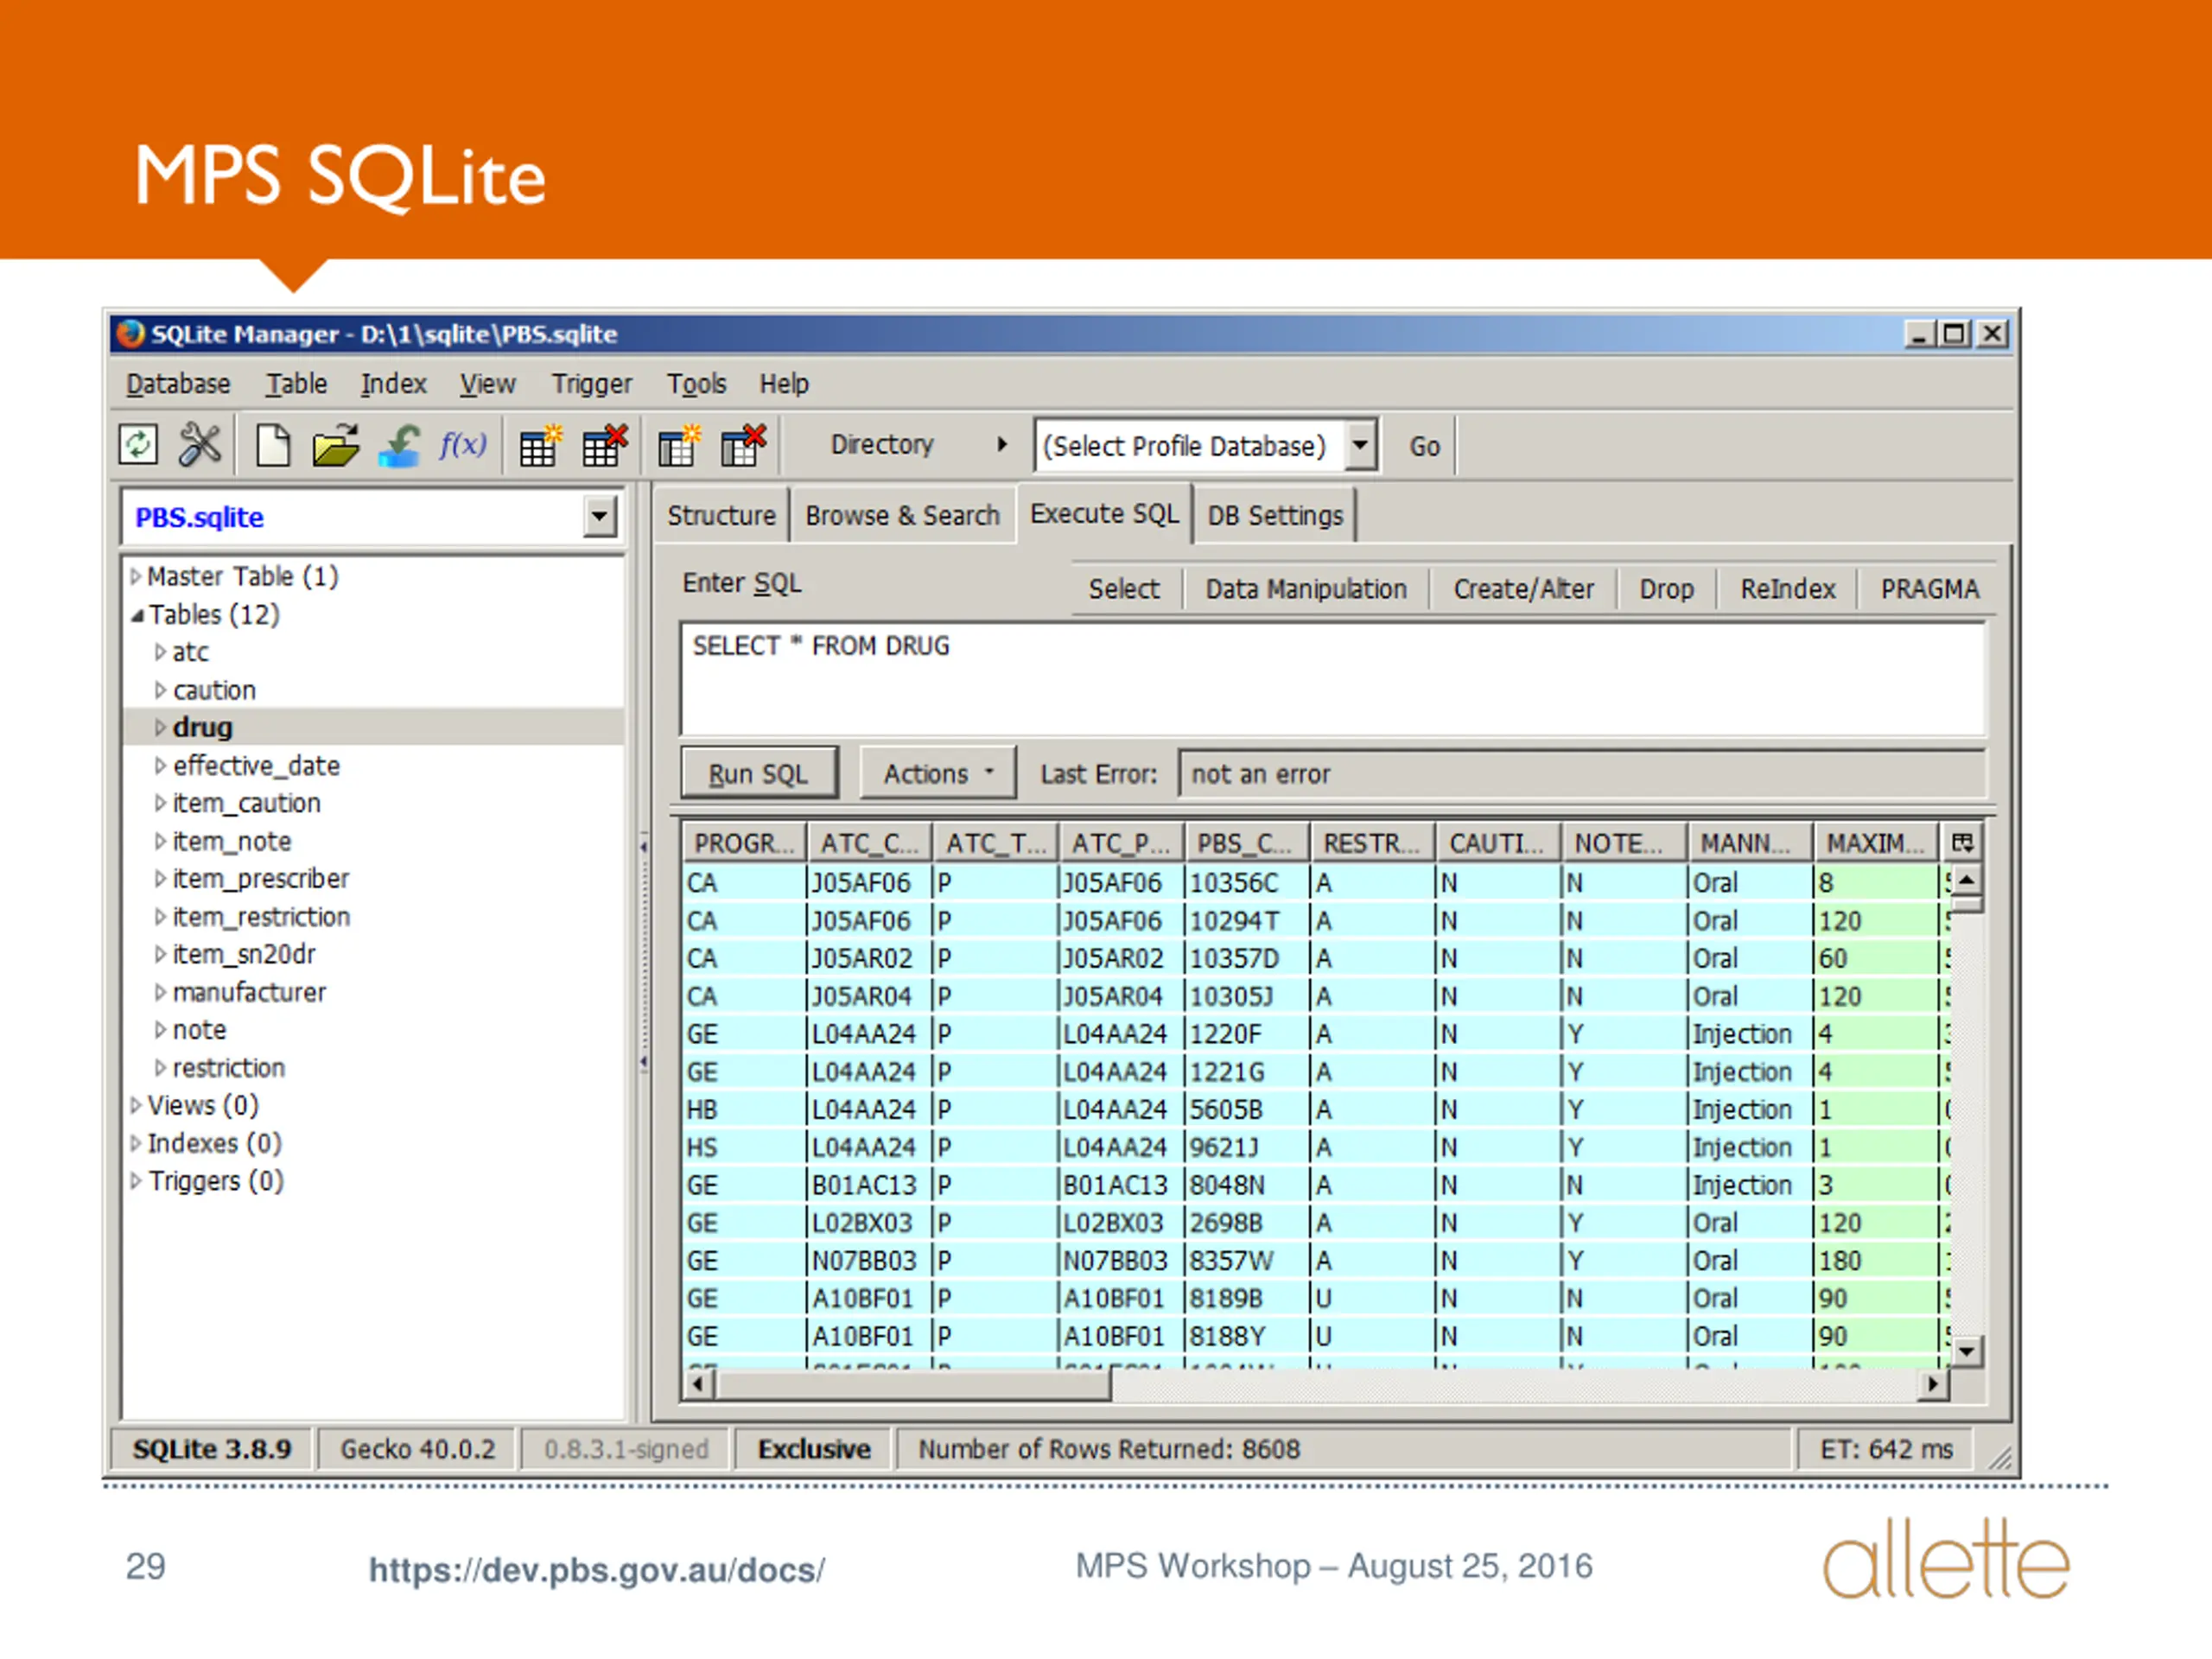This screenshot has width=2212, height=1659.
Task: Switch to the Structure tab
Action: click(721, 516)
